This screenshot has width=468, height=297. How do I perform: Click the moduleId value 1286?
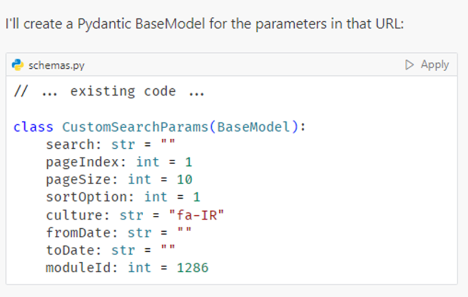(193, 268)
